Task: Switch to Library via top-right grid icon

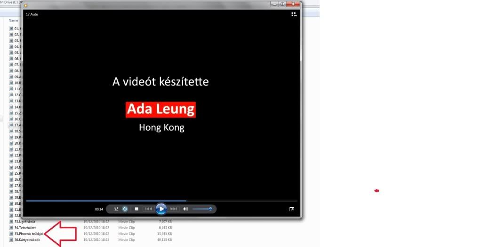Action: pos(294,15)
